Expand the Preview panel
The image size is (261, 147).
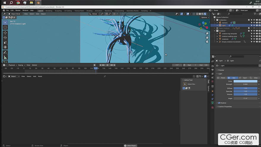tap(221, 70)
